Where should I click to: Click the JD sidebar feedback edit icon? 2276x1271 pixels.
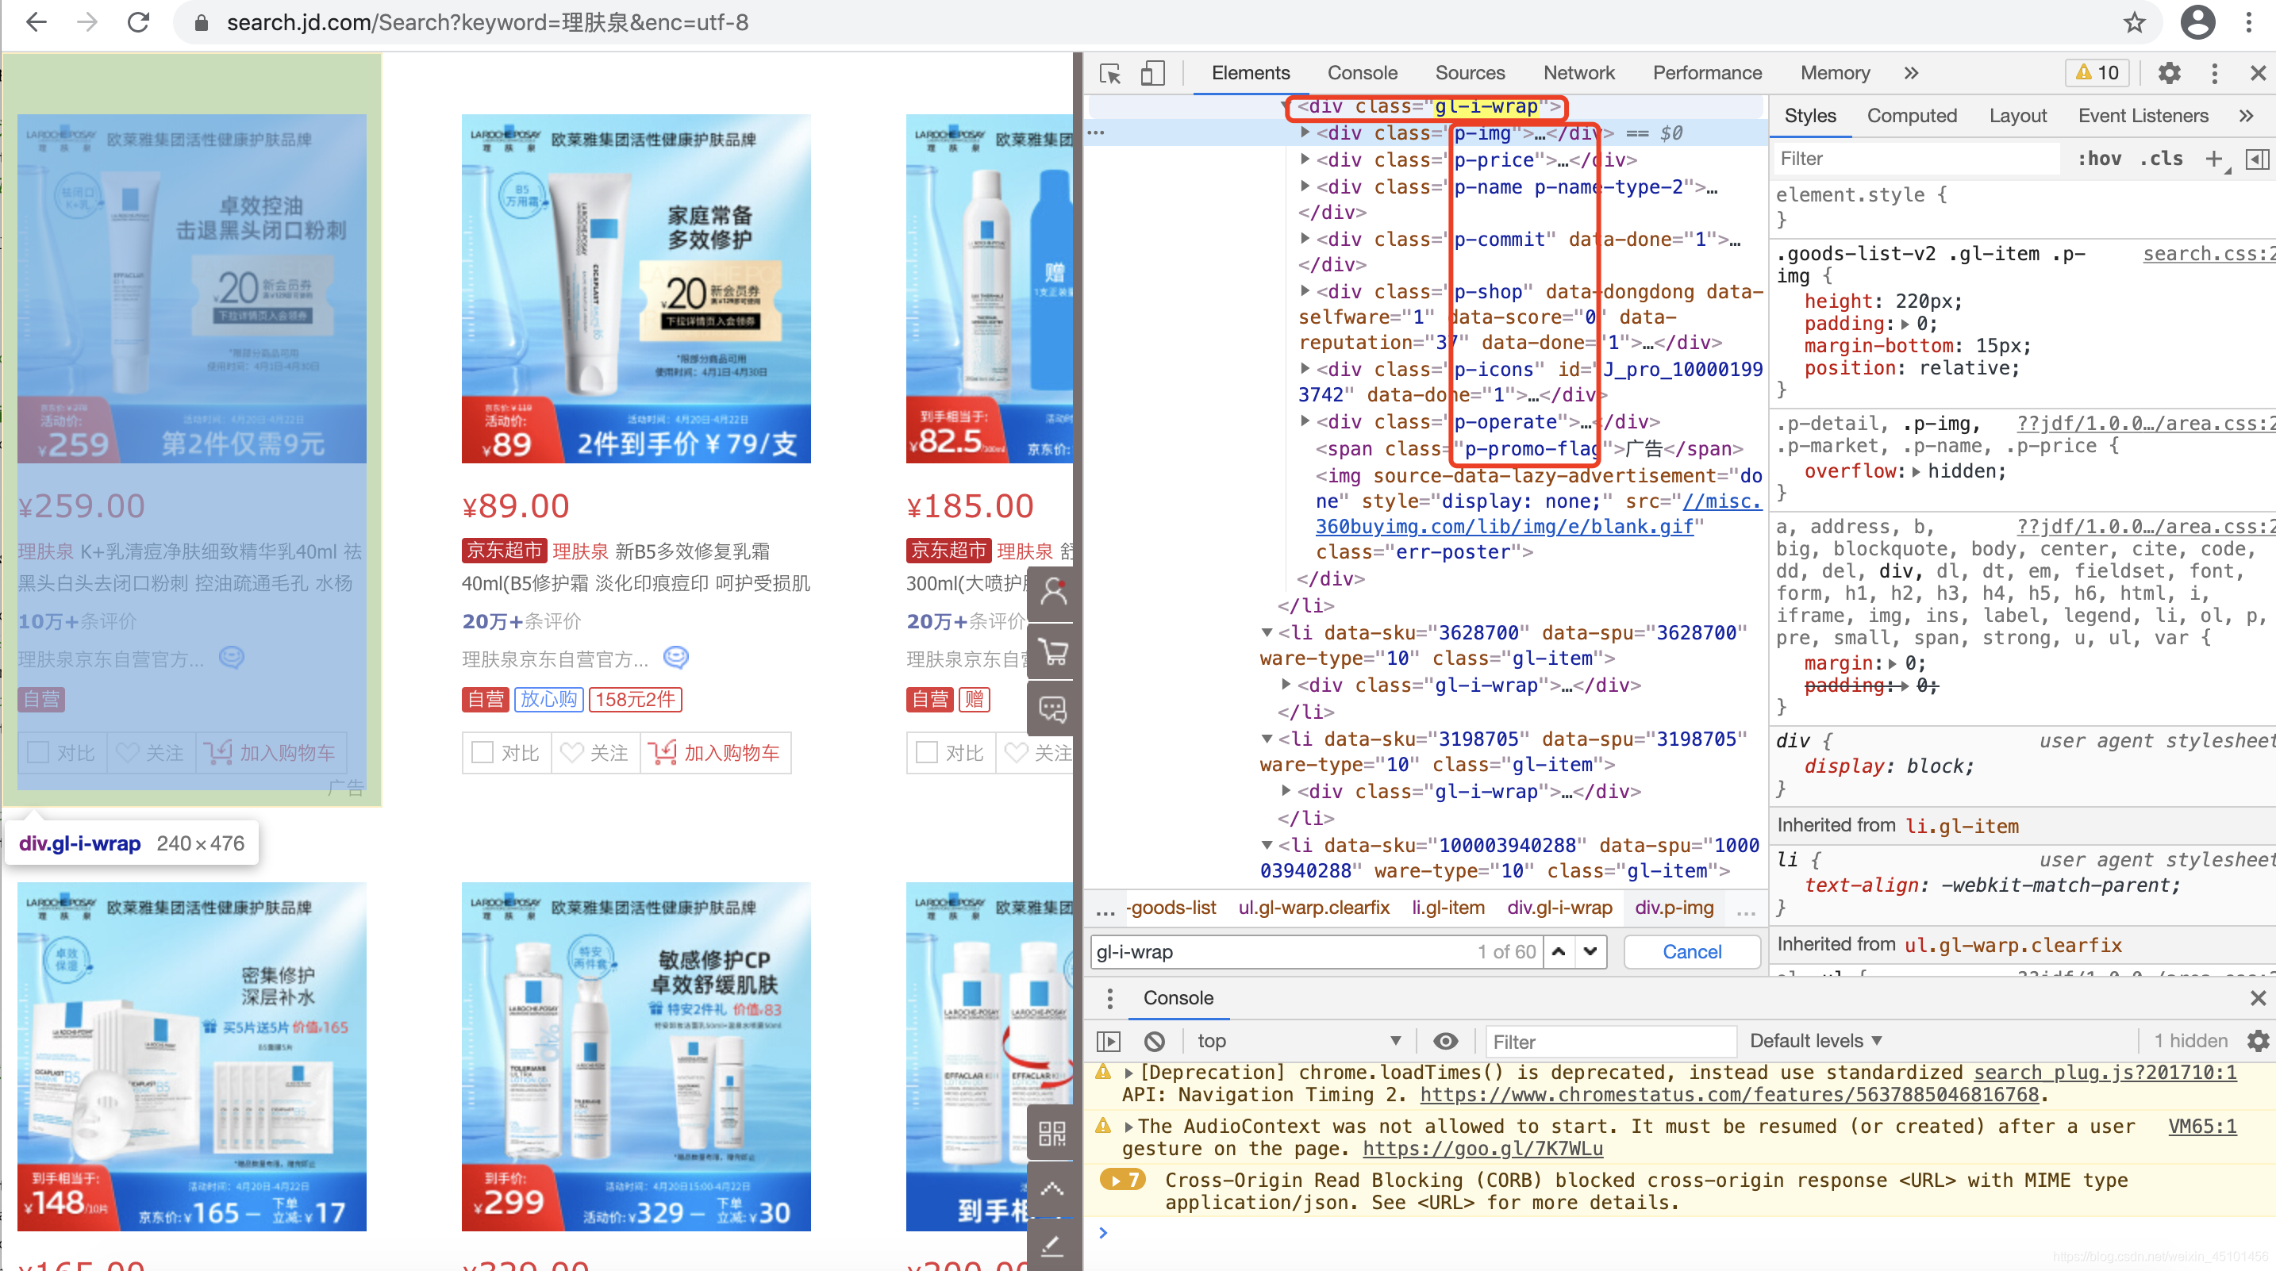tap(1052, 1246)
